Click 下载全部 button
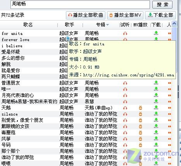181x166 pixels. click(x=160, y=15)
